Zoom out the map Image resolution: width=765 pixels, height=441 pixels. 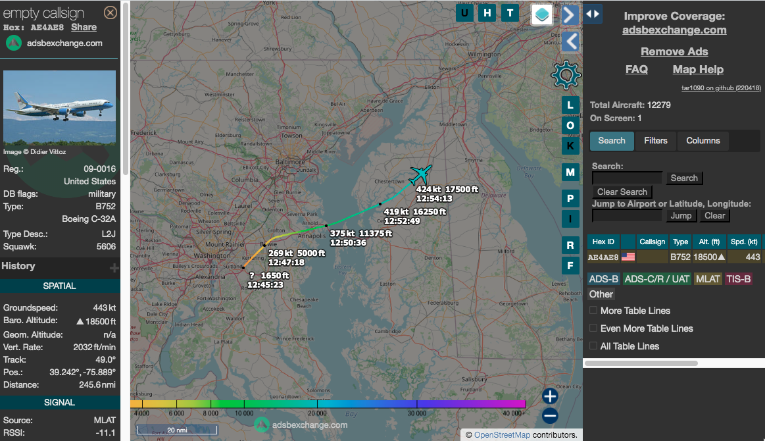(550, 415)
